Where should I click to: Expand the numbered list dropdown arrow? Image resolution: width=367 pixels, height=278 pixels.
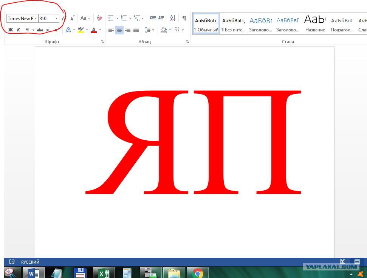[x=130, y=18]
